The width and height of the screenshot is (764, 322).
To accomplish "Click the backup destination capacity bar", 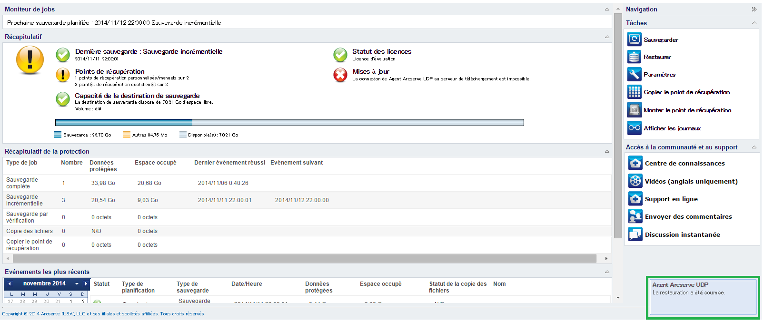I will (289, 122).
